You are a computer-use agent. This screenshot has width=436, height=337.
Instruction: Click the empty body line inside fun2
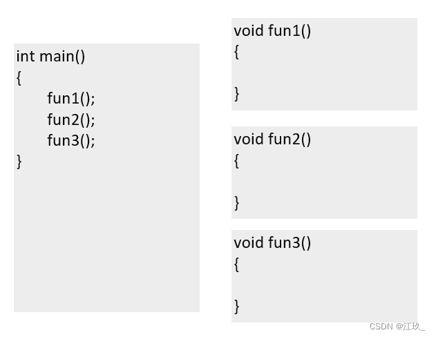tap(323, 182)
